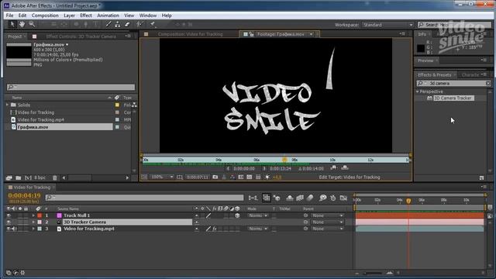The width and height of the screenshot is (496, 279).
Task: Click the Brainstorm icon in timeline
Action: (322, 198)
